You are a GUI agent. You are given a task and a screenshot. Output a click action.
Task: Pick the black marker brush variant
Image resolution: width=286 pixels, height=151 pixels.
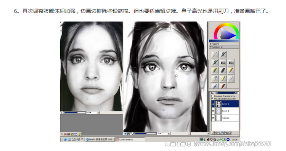click(x=223, y=71)
